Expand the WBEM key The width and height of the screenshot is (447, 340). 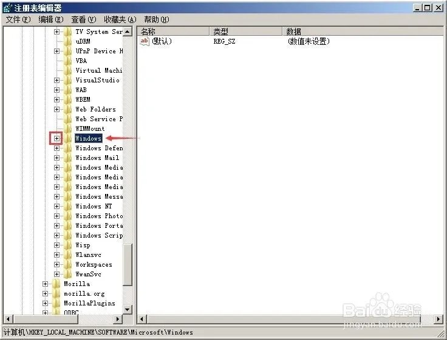[56, 99]
